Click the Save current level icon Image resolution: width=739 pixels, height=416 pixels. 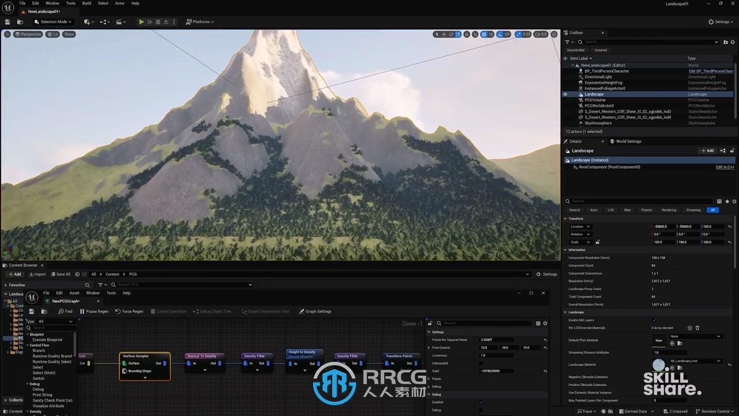[8, 22]
